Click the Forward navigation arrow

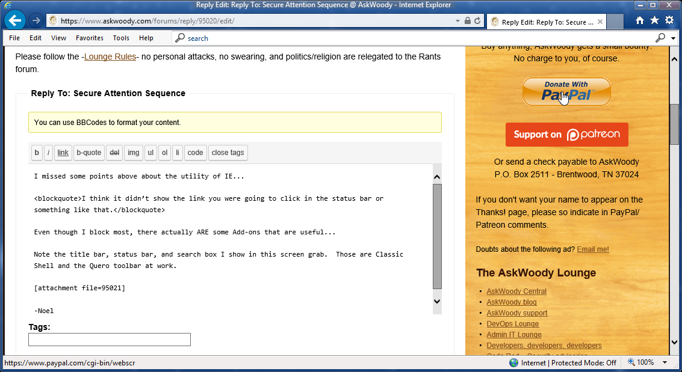[36, 20]
